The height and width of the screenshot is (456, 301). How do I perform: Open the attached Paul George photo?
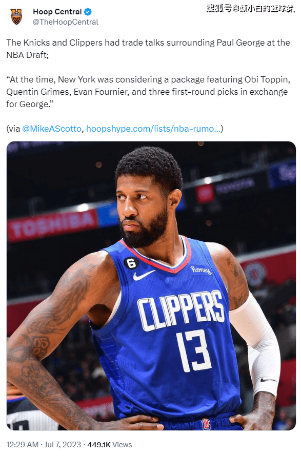pyautogui.click(x=151, y=285)
